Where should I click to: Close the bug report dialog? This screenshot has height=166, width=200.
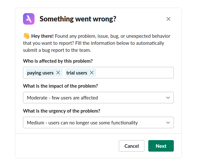tap(168, 19)
